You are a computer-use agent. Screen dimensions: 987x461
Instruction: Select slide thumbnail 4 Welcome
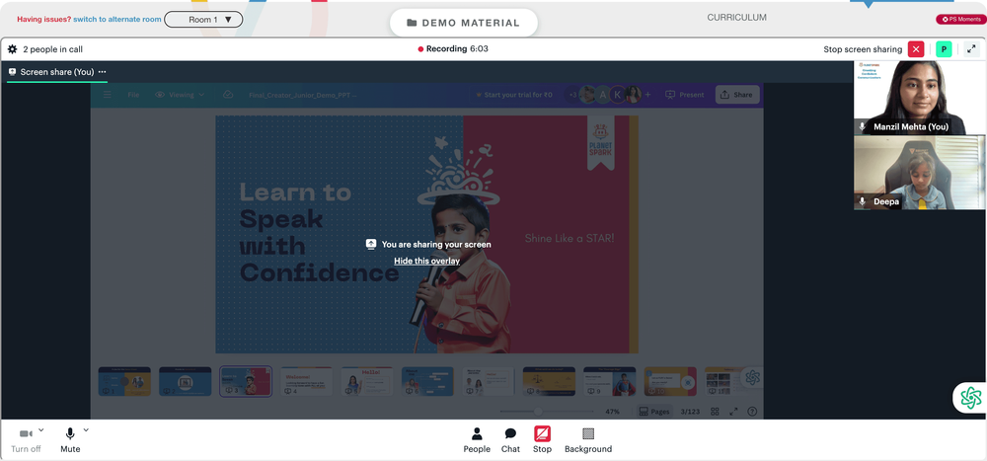click(x=306, y=381)
